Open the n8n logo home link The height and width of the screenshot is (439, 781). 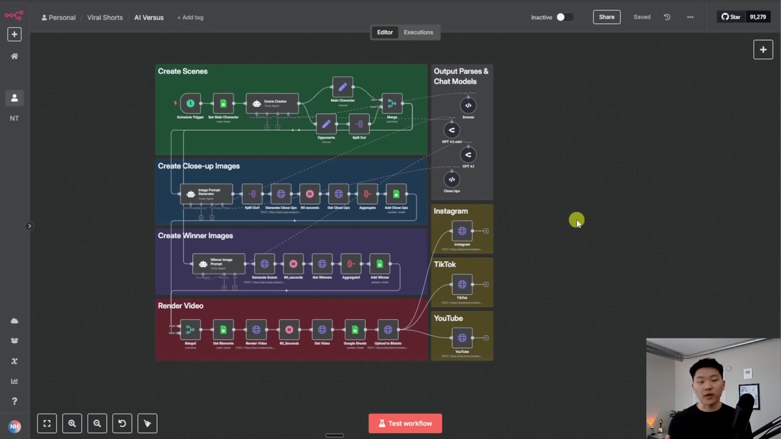(14, 15)
